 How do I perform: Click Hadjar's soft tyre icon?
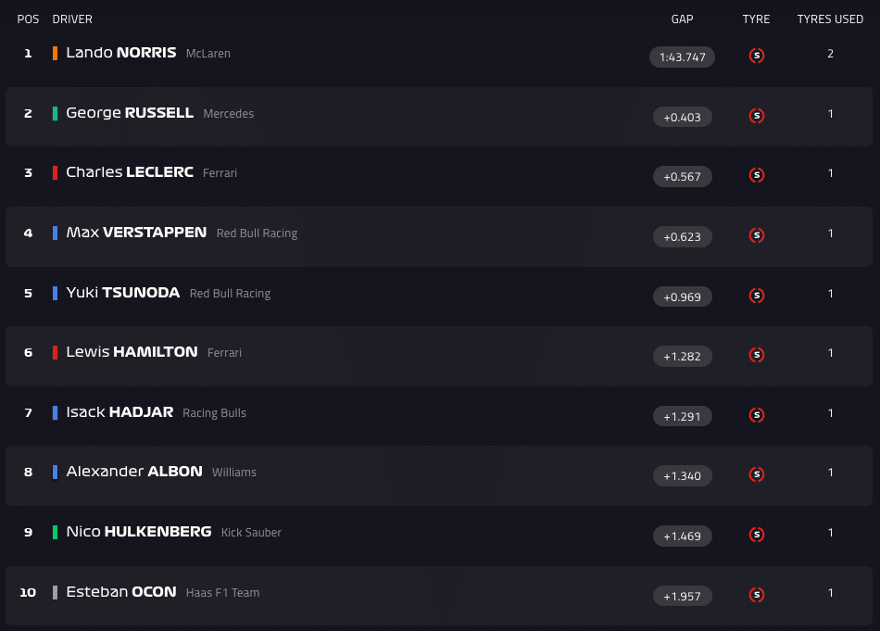tap(757, 415)
